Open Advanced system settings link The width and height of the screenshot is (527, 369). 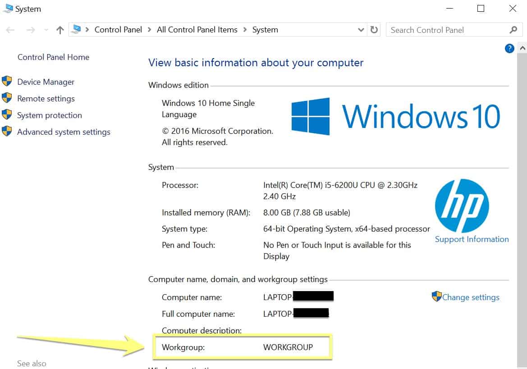click(64, 132)
